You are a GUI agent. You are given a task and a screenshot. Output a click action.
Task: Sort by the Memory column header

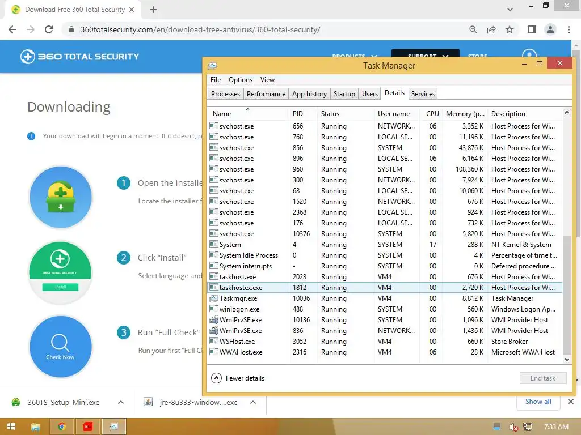(x=465, y=113)
